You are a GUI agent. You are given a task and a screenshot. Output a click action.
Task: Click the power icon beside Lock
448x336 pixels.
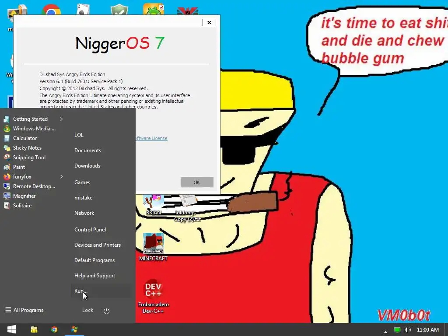pyautogui.click(x=107, y=311)
